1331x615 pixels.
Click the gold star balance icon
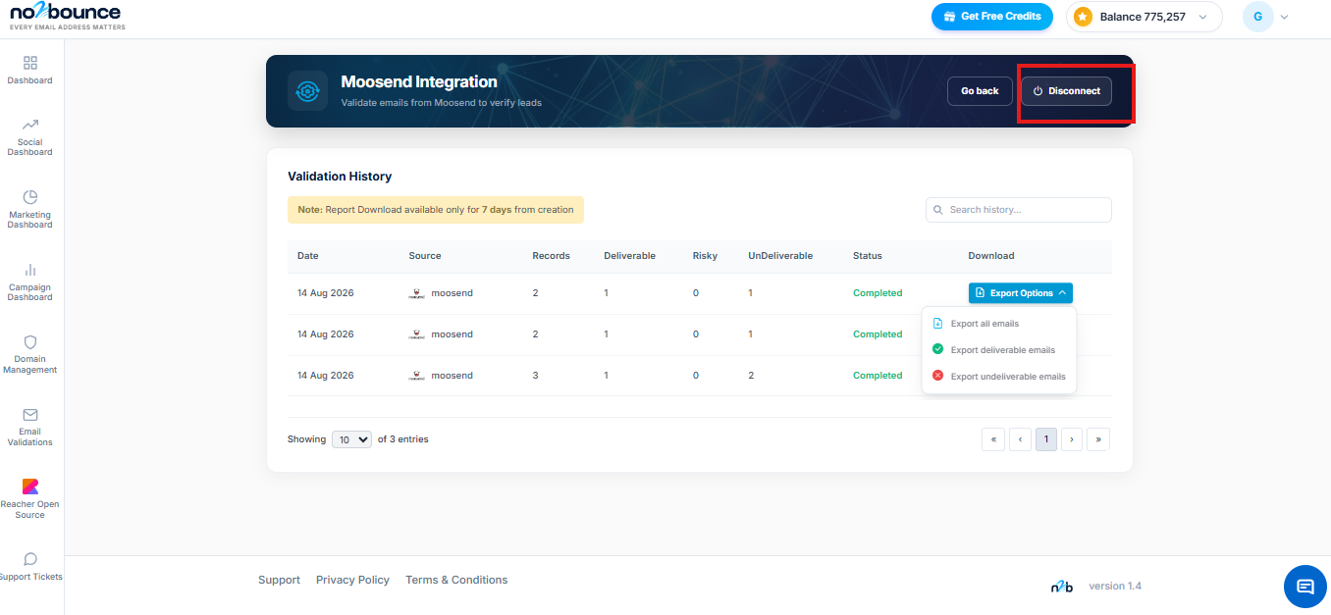click(x=1083, y=17)
